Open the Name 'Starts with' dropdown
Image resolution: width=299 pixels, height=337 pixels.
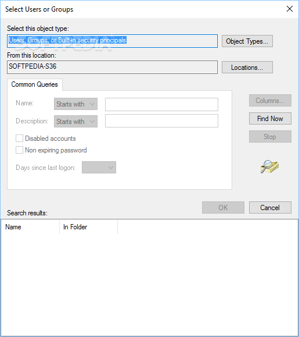click(x=75, y=104)
